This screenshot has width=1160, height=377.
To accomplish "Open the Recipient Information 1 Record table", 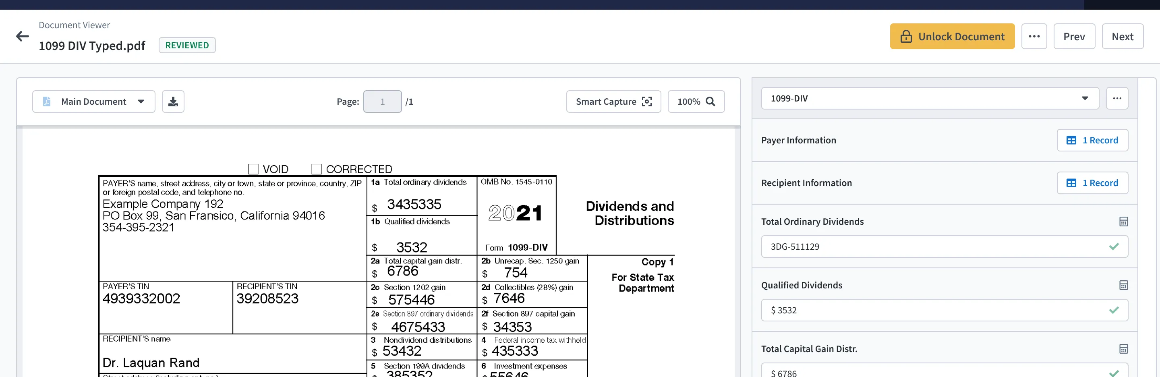I will click(x=1092, y=182).
